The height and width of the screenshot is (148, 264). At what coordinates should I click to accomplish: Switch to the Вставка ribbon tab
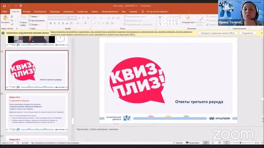pos(26,12)
